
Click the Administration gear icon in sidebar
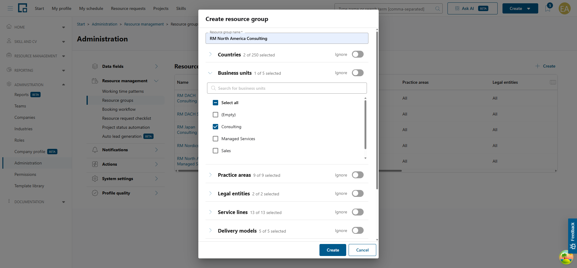click(x=9, y=84)
